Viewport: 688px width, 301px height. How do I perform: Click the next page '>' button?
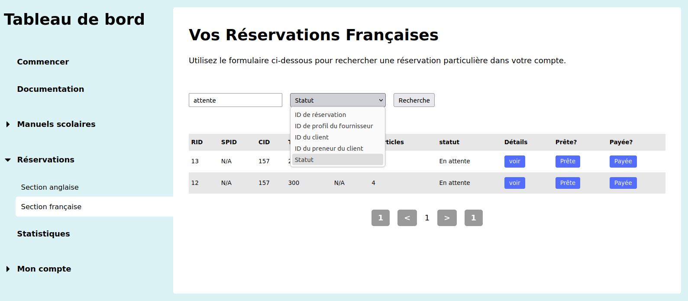coord(447,218)
